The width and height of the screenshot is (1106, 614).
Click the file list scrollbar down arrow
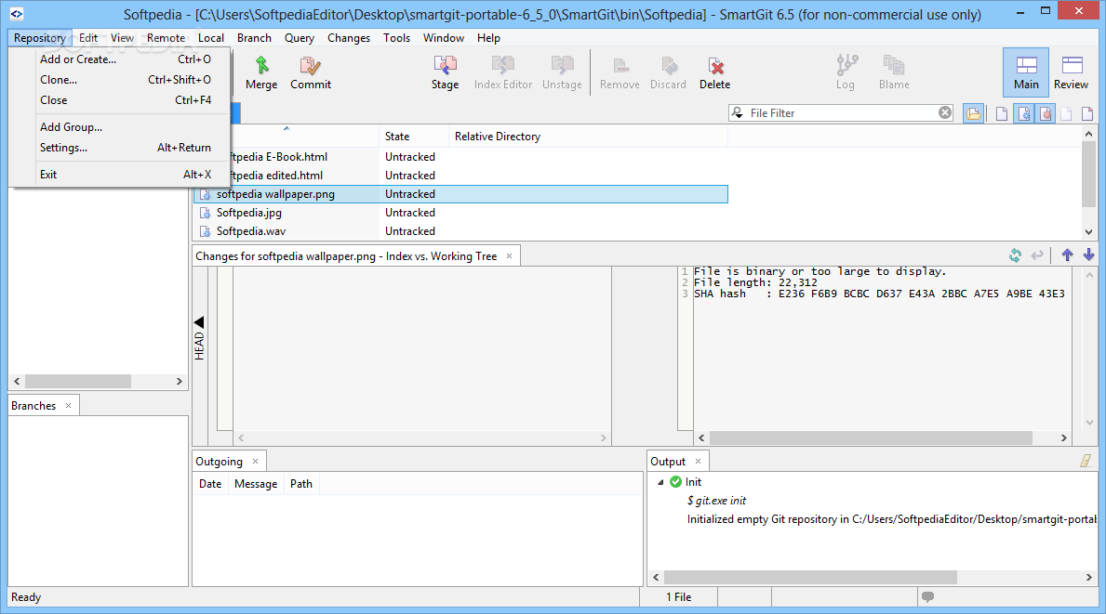1088,231
